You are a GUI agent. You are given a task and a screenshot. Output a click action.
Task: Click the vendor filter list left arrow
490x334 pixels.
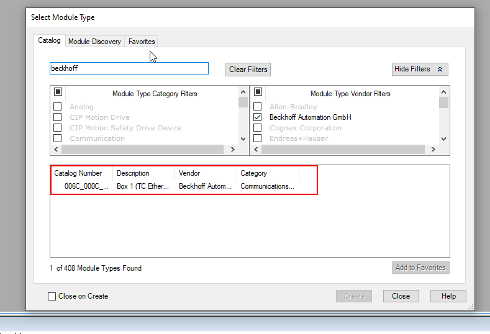[256, 150]
